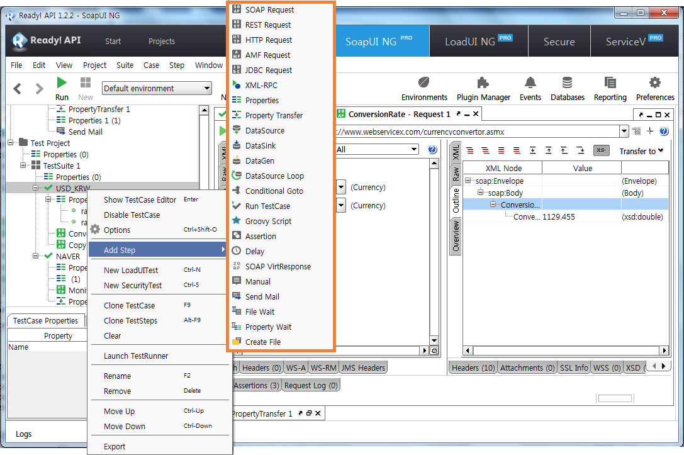Open Reporting icon in toolbar
684x455 pixels.
pyautogui.click(x=610, y=83)
